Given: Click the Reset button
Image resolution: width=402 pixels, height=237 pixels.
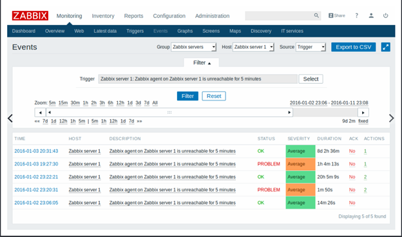Looking at the screenshot, I should [x=214, y=96].
